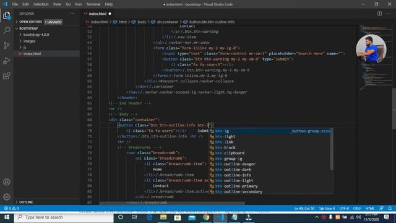
Task: Click Tab Size: 4 in status bar
Action: (x=327, y=209)
